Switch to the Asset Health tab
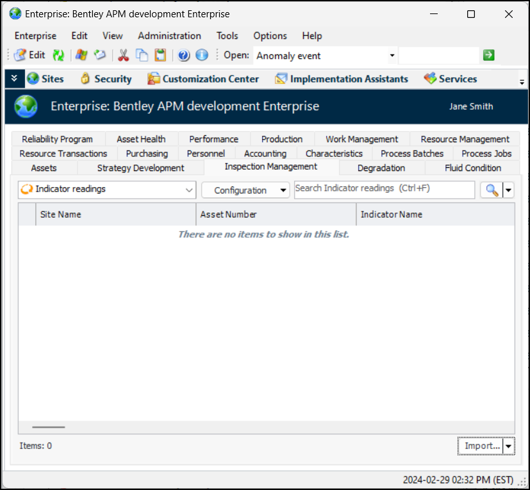The width and height of the screenshot is (530, 490). (141, 139)
